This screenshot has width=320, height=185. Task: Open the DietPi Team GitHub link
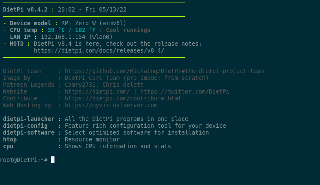point(164,71)
